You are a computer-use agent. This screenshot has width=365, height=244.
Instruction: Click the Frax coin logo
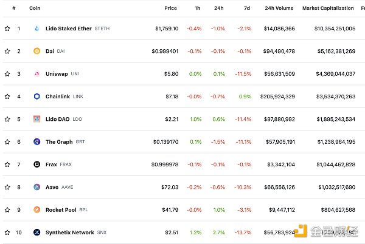pyautogui.click(x=36, y=164)
